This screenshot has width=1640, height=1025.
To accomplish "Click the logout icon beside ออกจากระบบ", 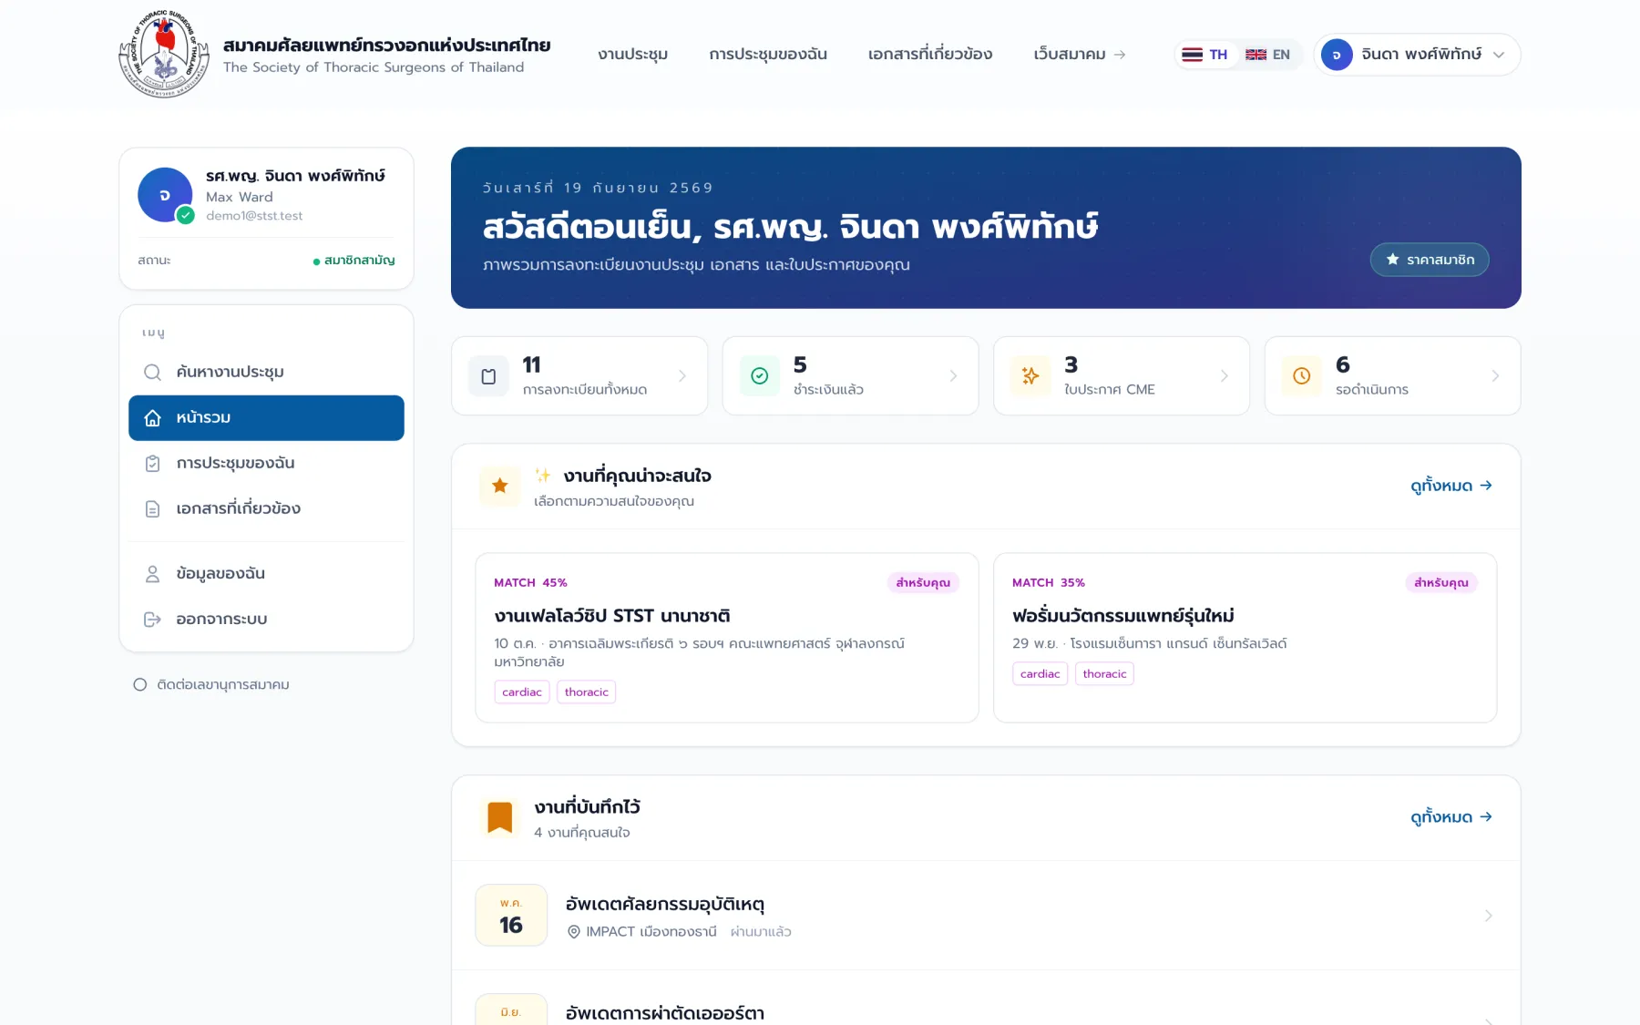I will coord(152,620).
